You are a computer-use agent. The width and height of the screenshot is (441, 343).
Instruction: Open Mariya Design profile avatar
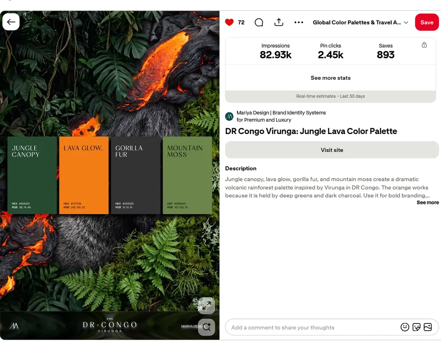tap(229, 116)
